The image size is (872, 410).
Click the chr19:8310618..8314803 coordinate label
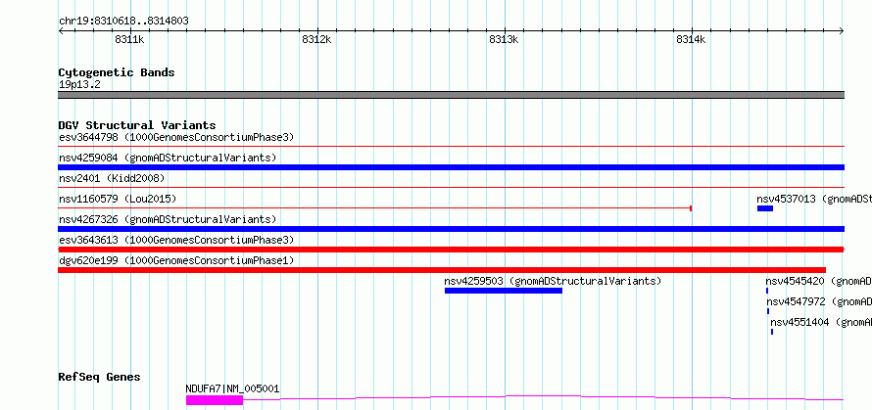(123, 21)
